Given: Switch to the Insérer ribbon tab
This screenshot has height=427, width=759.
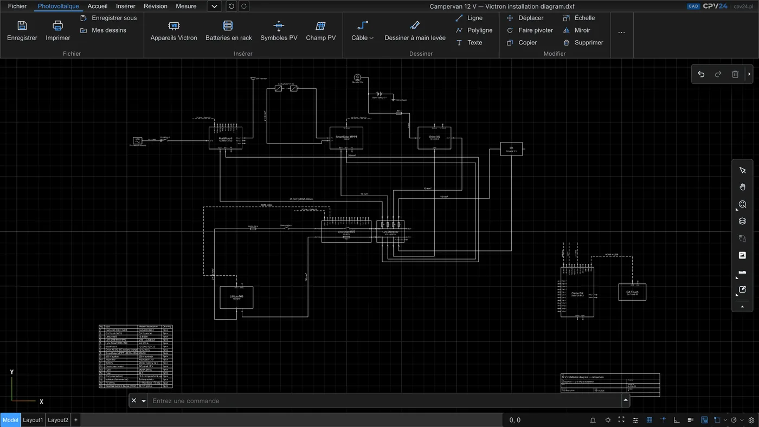Looking at the screenshot, I should pyautogui.click(x=125, y=7).
